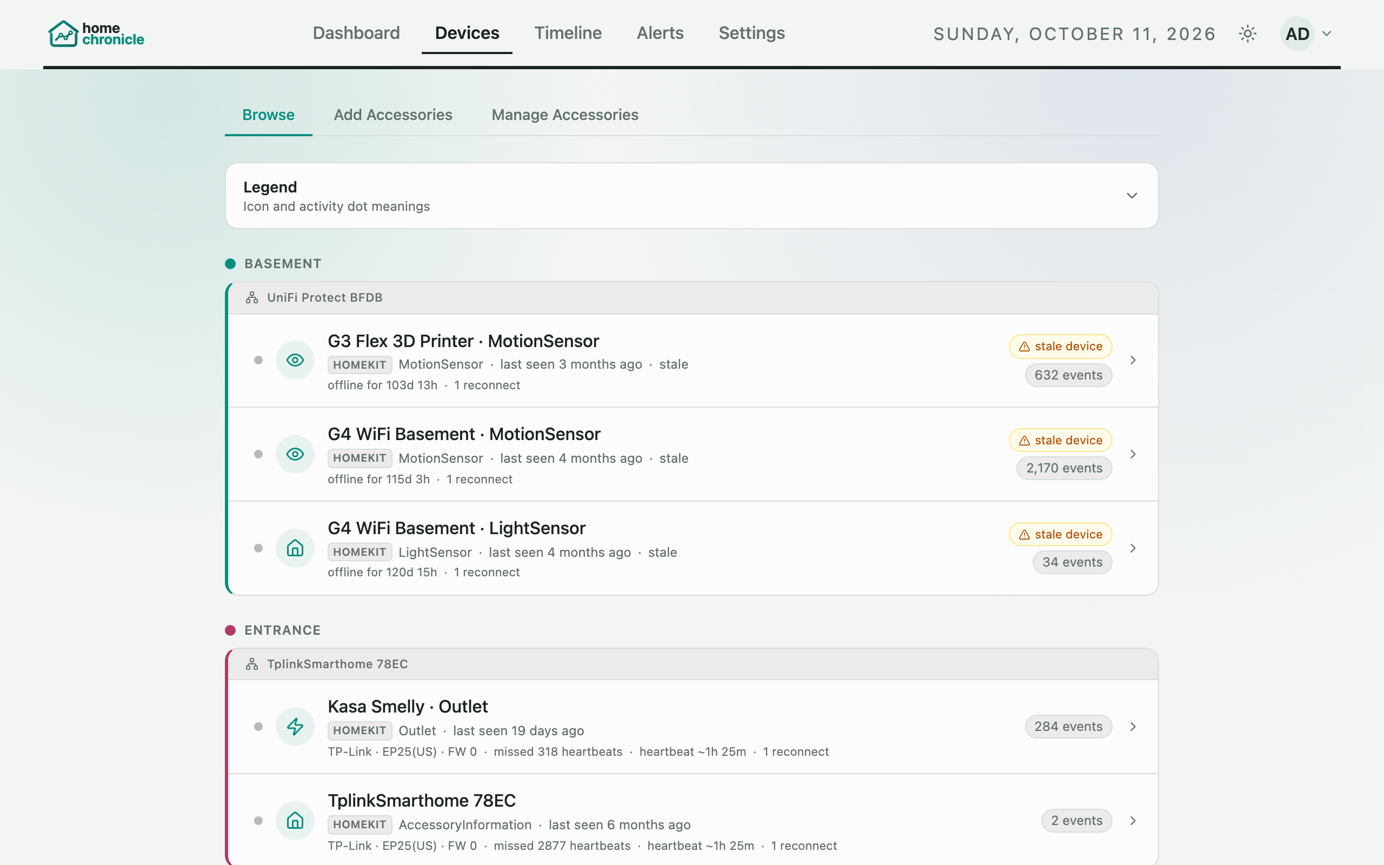
Task: Click the Home Chronicle logo
Action: (96, 34)
